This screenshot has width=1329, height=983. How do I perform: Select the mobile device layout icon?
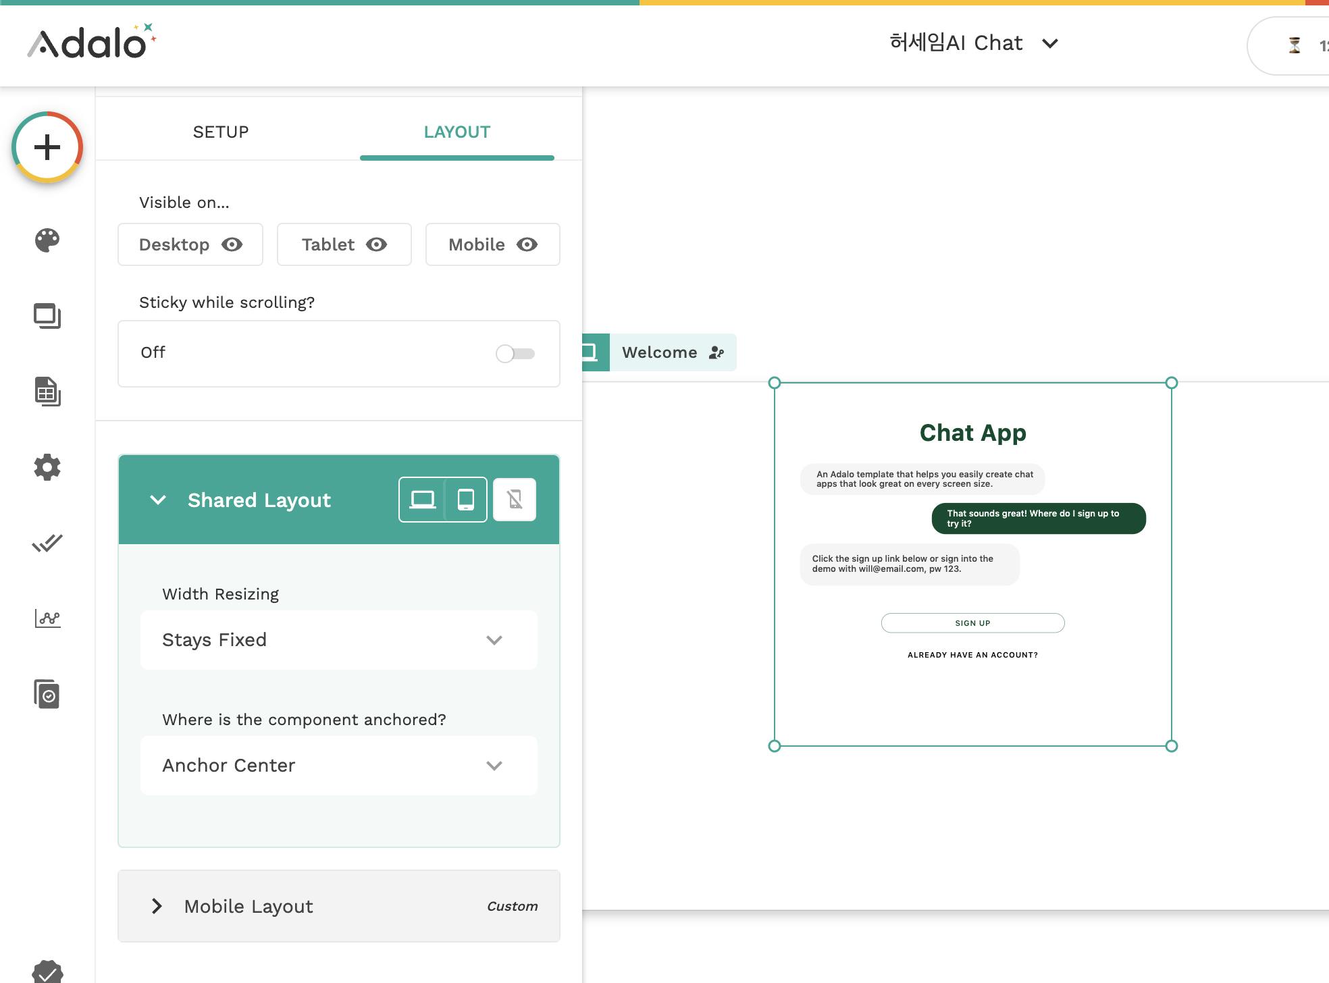tap(515, 500)
